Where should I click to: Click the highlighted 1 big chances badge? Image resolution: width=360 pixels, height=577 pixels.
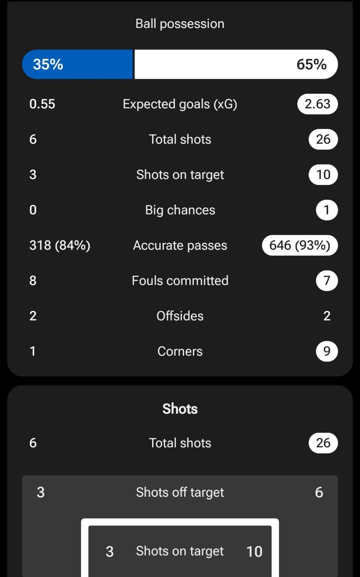pos(327,210)
